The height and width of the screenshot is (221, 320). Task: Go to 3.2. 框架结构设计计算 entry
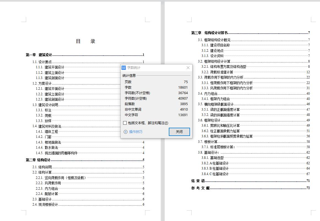pyautogui.click(x=254, y=61)
